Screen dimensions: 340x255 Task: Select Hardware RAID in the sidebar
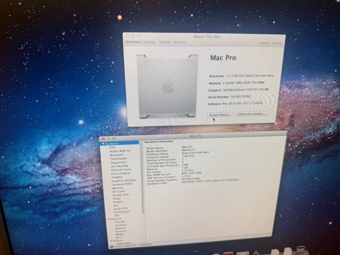pos(122,184)
